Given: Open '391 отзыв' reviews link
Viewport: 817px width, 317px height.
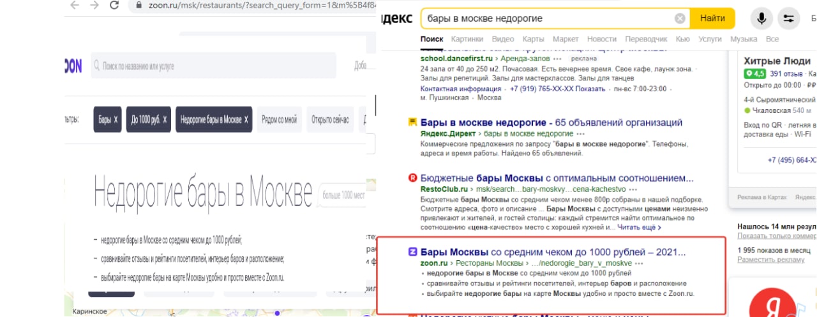Looking at the screenshot, I should click(x=786, y=74).
